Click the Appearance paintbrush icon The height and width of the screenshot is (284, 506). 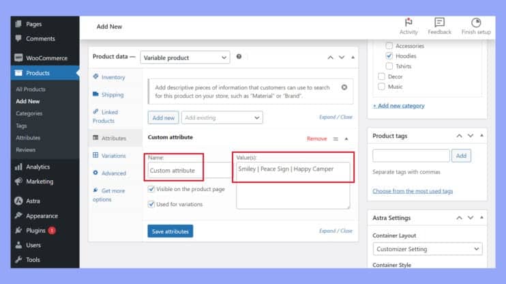pyautogui.click(x=18, y=216)
